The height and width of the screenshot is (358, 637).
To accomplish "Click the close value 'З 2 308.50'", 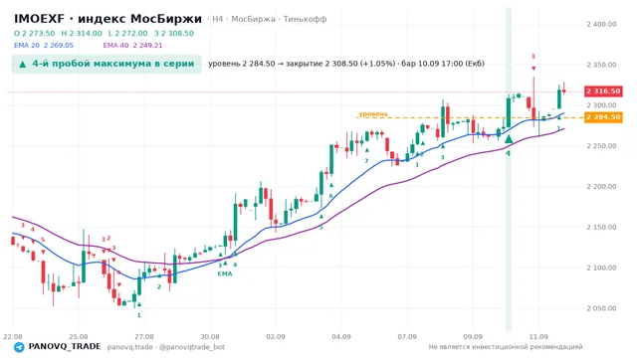I will [174, 33].
